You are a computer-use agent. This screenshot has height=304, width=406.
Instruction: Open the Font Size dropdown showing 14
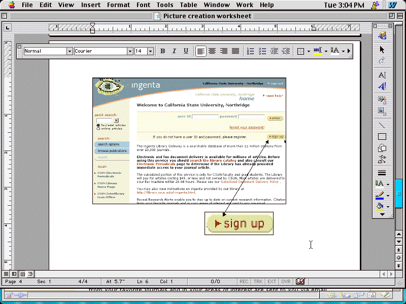(150, 51)
